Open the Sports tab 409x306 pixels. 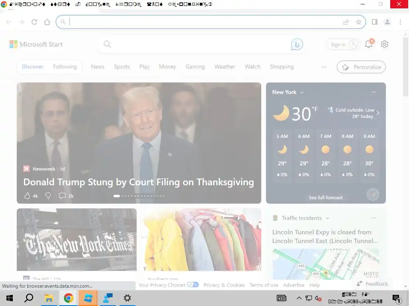(122, 67)
